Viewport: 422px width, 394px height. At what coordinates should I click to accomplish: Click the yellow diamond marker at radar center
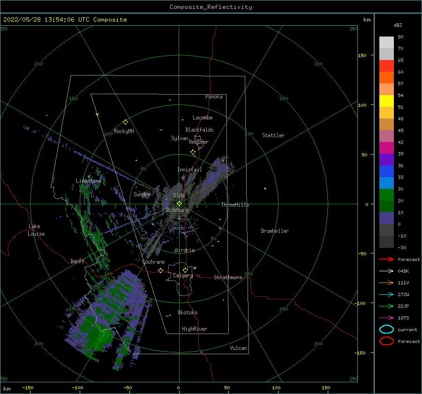[x=179, y=204]
